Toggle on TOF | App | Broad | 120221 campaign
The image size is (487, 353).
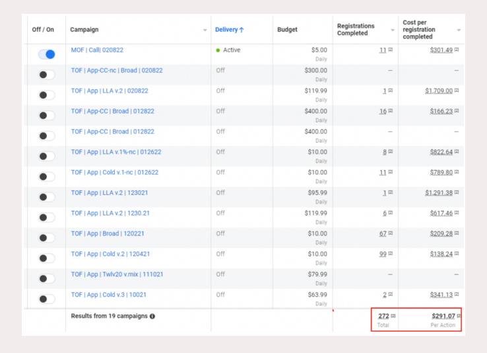(x=46, y=237)
